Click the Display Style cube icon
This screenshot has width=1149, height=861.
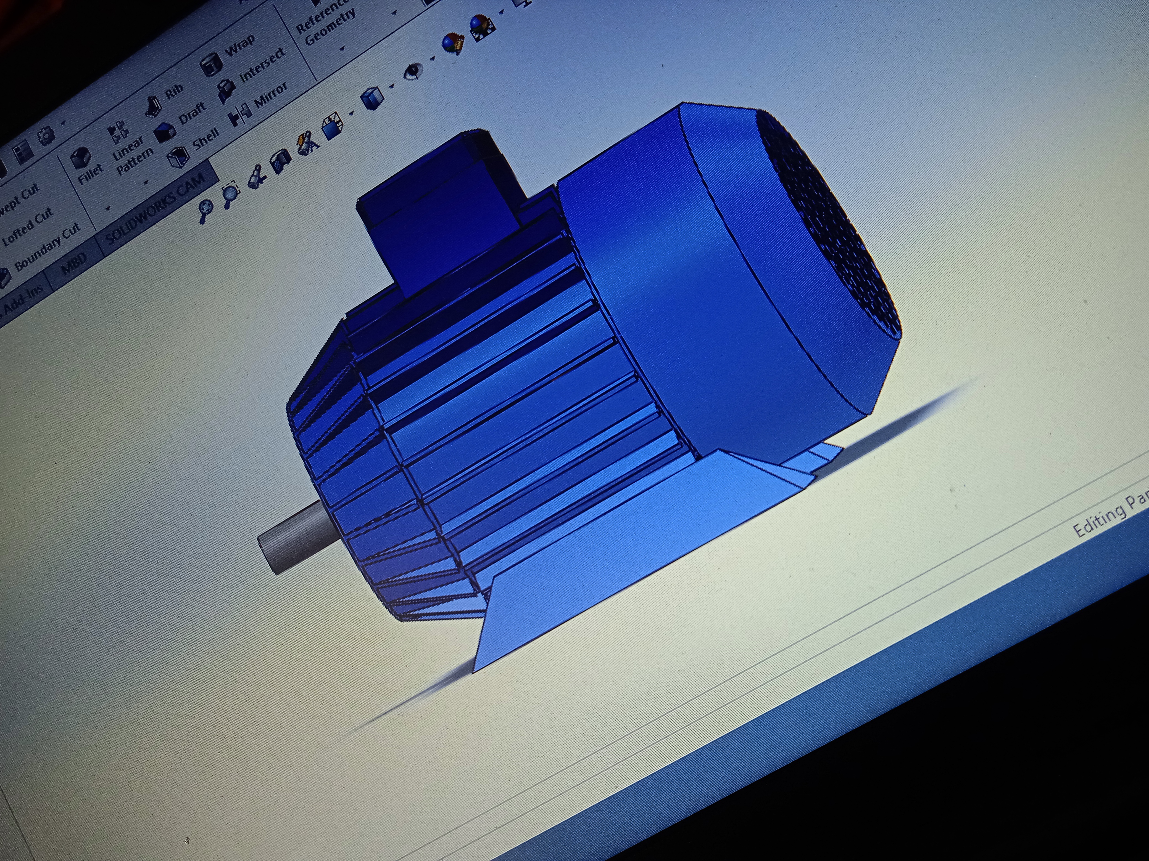pos(372,99)
